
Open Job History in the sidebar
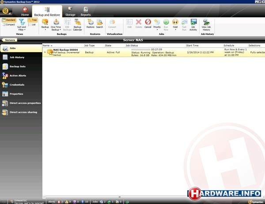[x=21, y=57]
